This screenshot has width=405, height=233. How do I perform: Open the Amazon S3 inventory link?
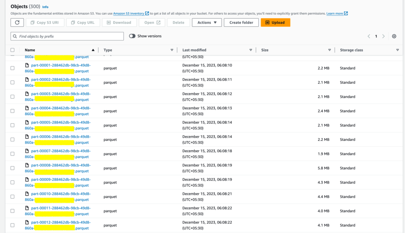tap(129, 13)
